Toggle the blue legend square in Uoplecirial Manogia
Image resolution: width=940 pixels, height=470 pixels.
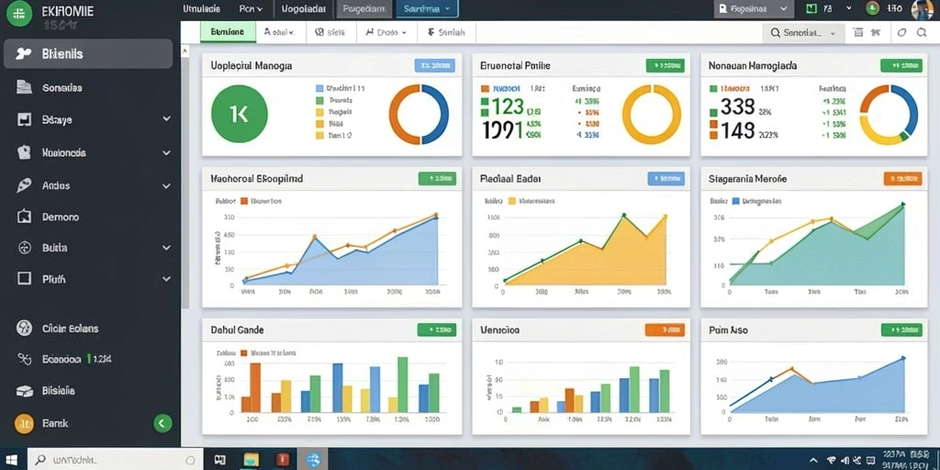point(319,87)
